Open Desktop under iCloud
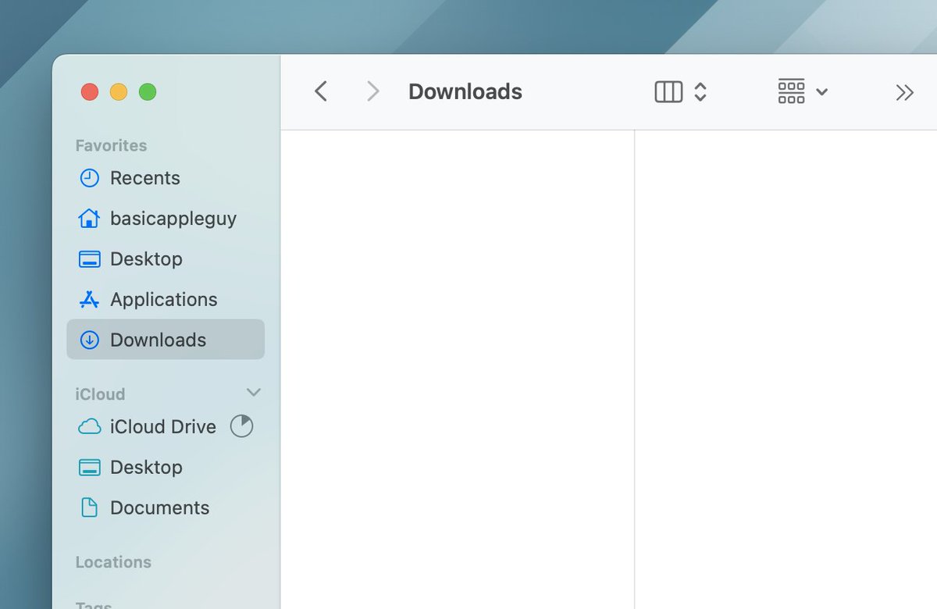This screenshot has height=609, width=937. click(166, 467)
